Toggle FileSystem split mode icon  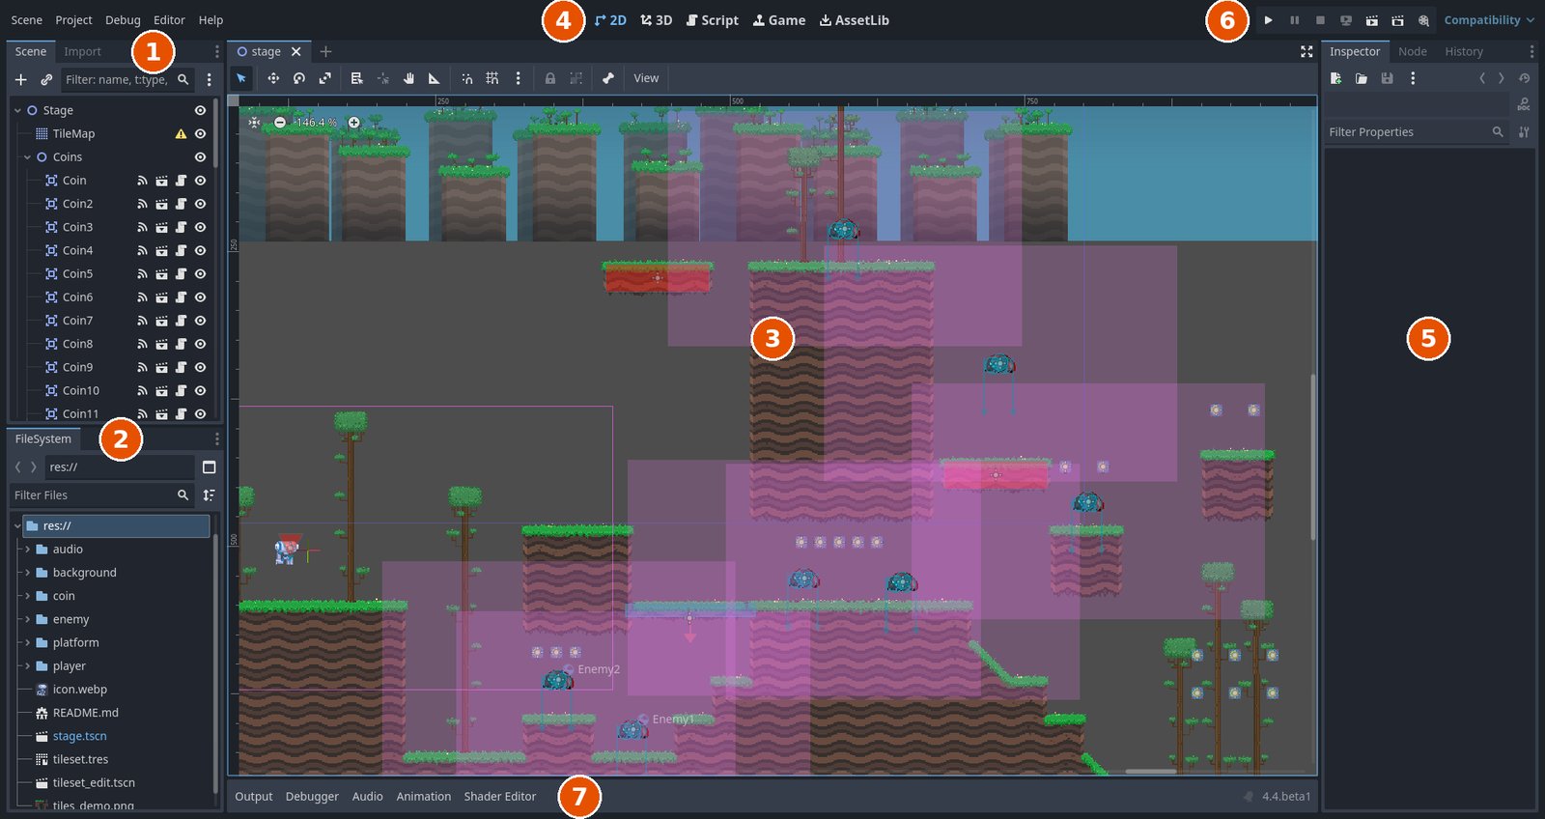210,466
